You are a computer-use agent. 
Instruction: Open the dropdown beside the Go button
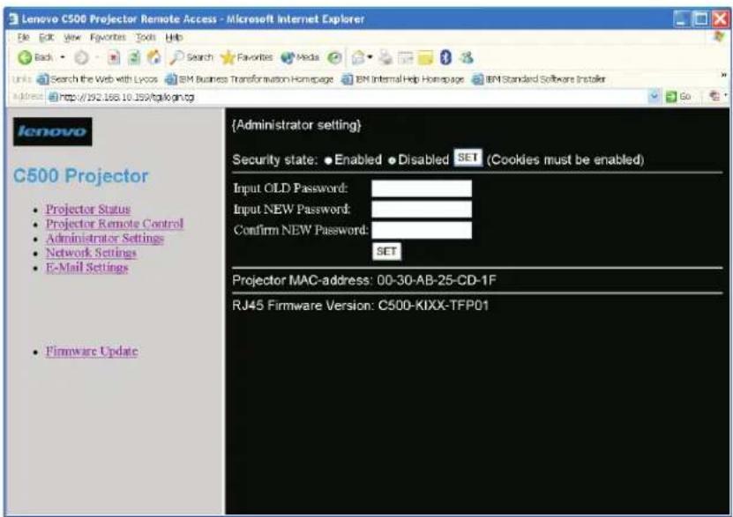click(725, 95)
